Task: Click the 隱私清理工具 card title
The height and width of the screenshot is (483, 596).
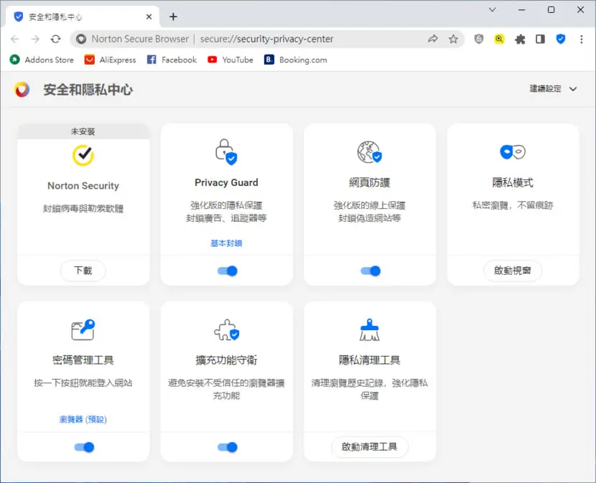Action: click(x=370, y=360)
